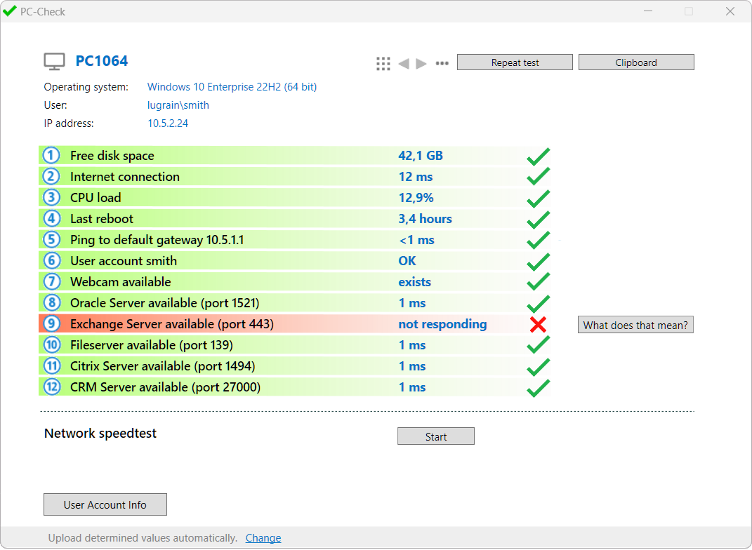Open the three-dots more options menu
The image size is (752, 550).
coord(442,63)
